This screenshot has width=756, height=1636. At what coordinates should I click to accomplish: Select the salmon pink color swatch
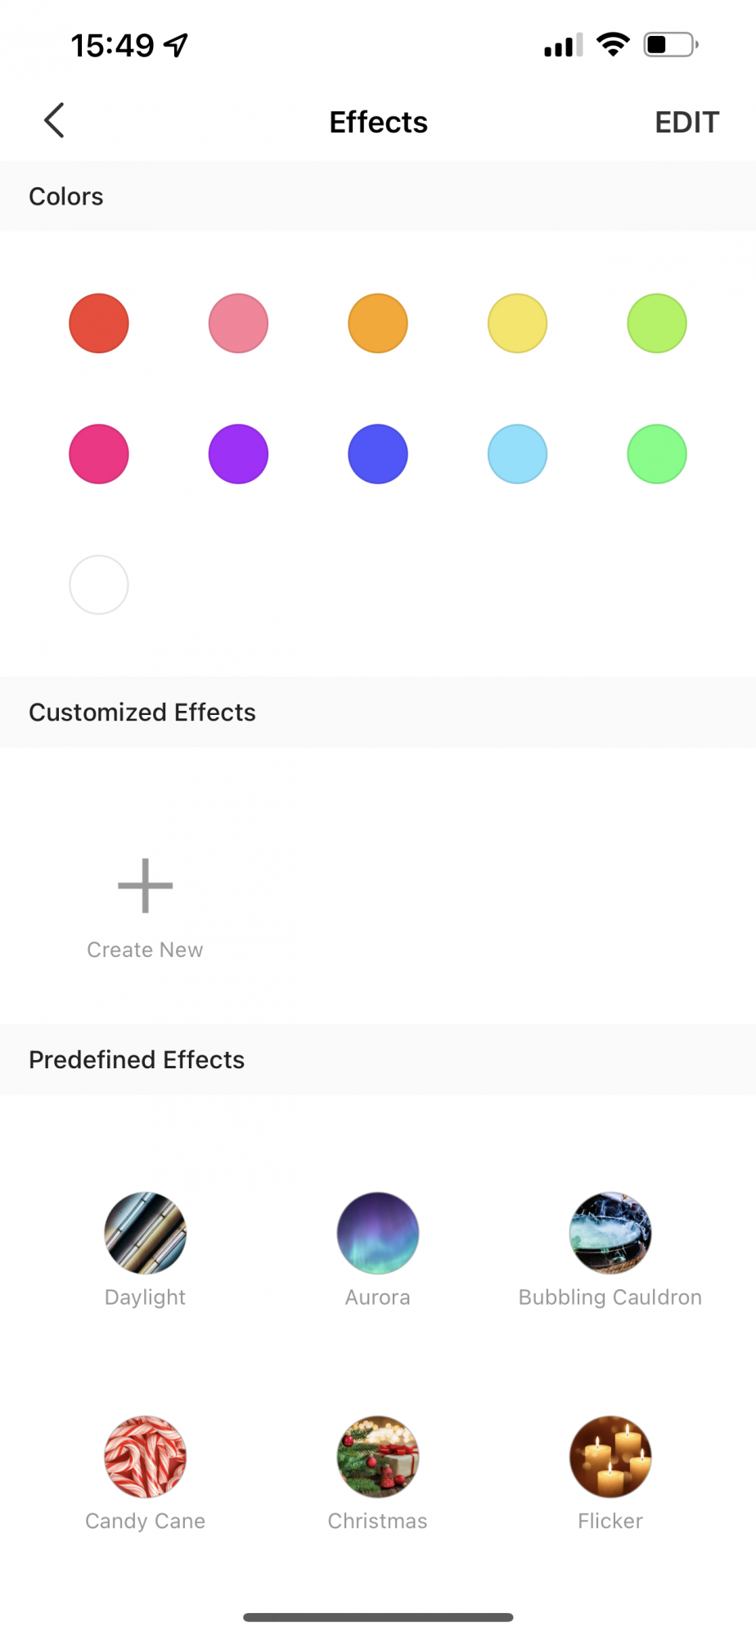click(238, 323)
